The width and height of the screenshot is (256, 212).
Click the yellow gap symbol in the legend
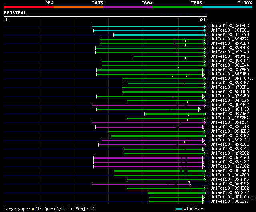tap(33, 209)
